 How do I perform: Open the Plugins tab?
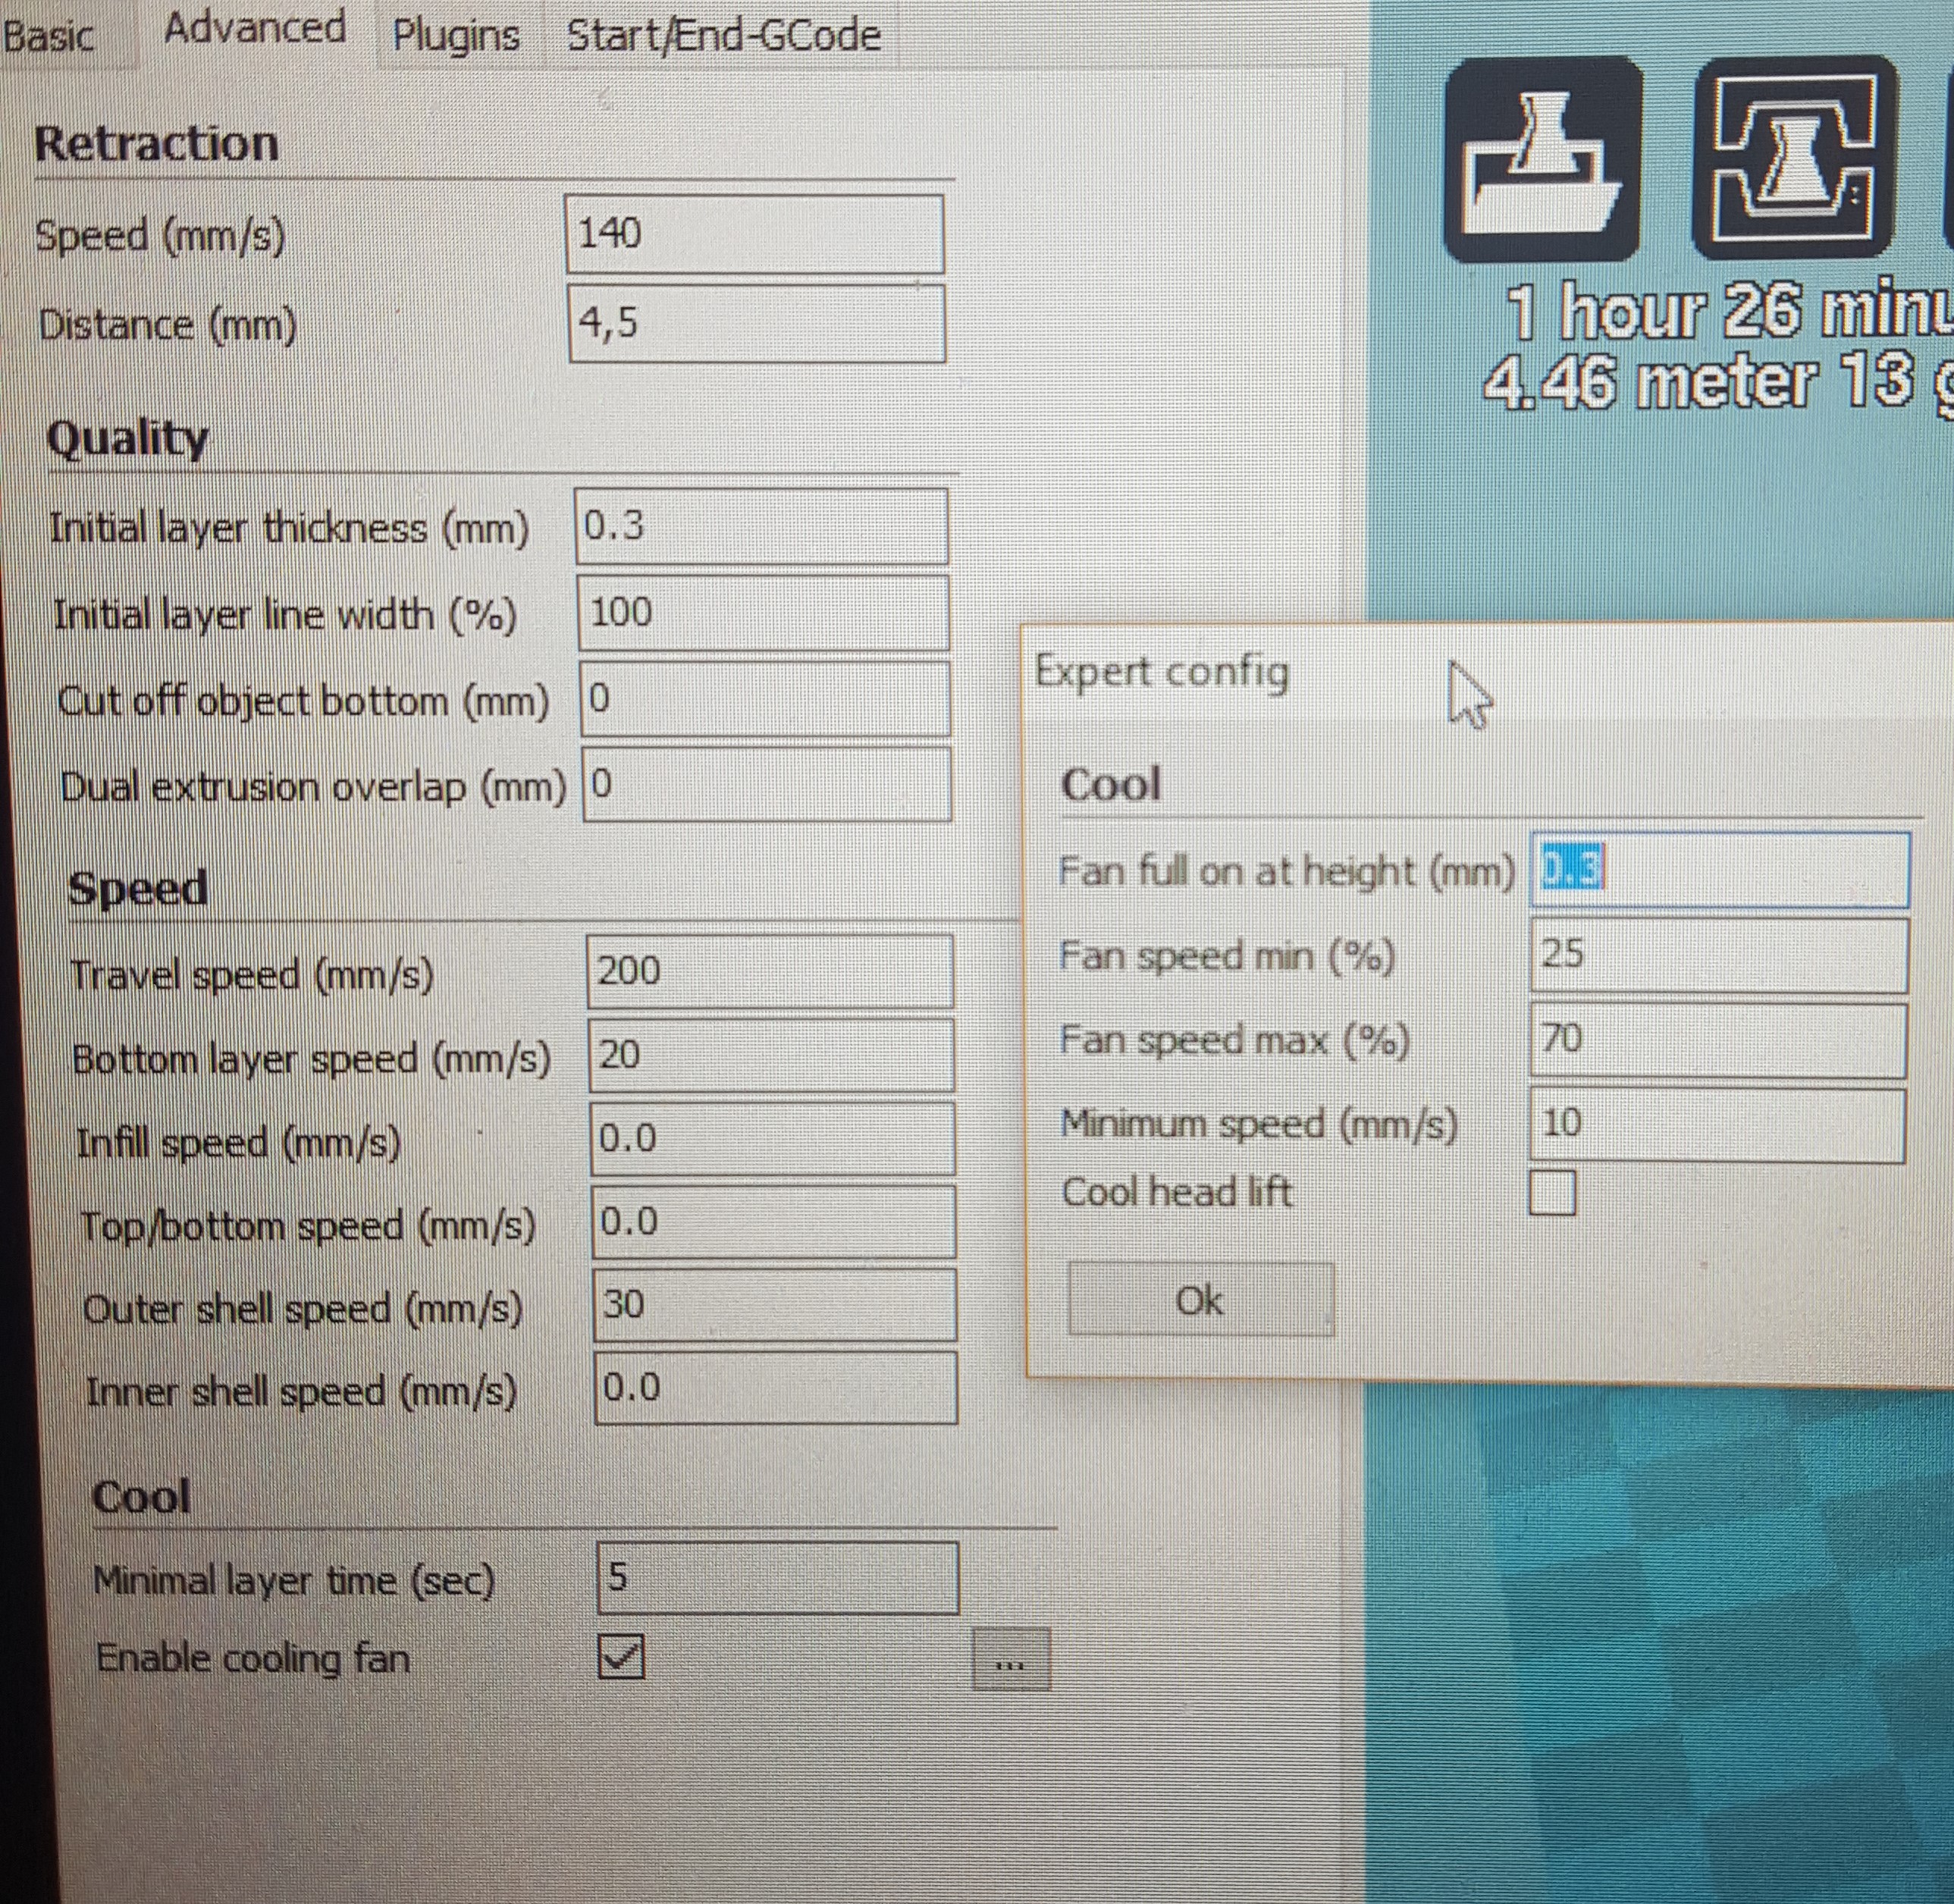(x=456, y=36)
